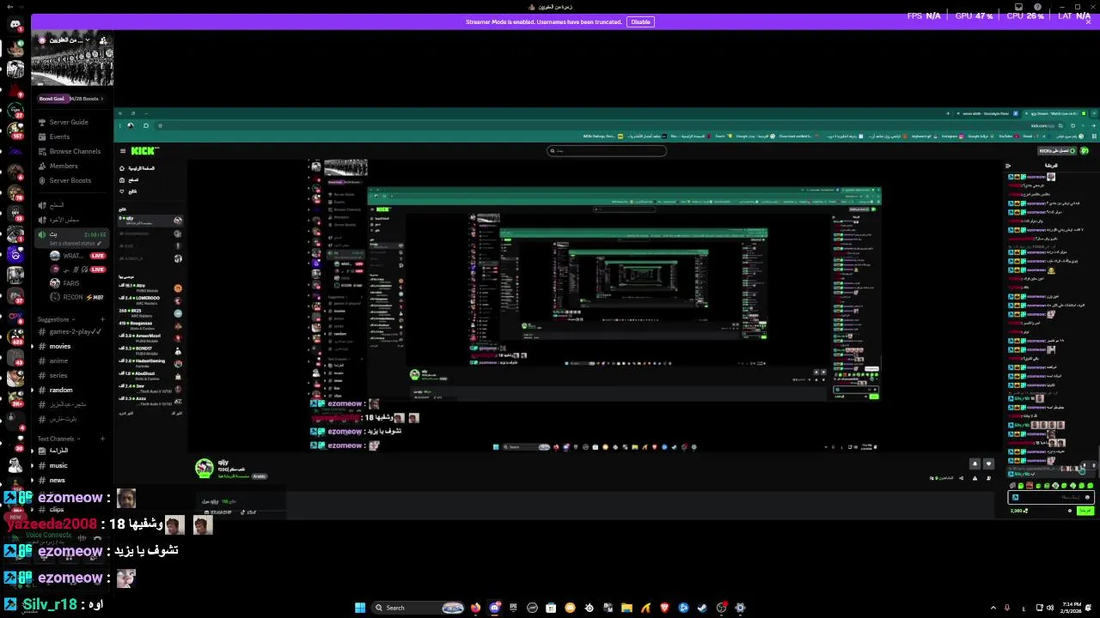Open Discord direct messages home icon
The width and height of the screenshot is (1100, 618).
point(15,24)
